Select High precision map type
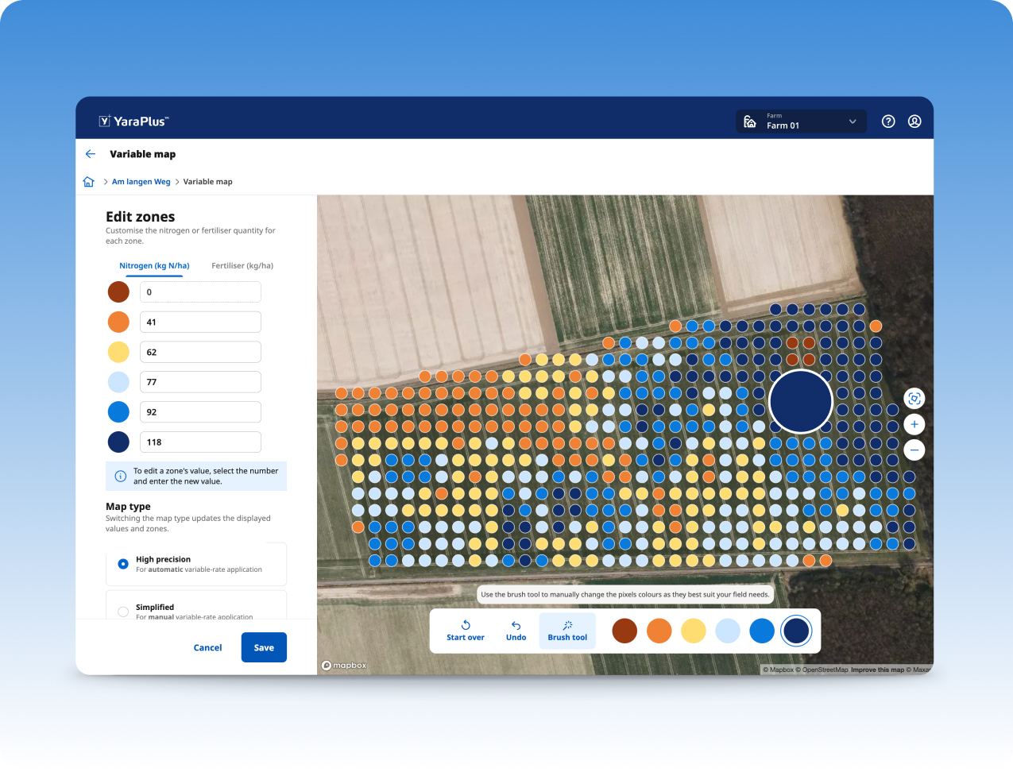This screenshot has height=772, width=1013. click(x=123, y=564)
